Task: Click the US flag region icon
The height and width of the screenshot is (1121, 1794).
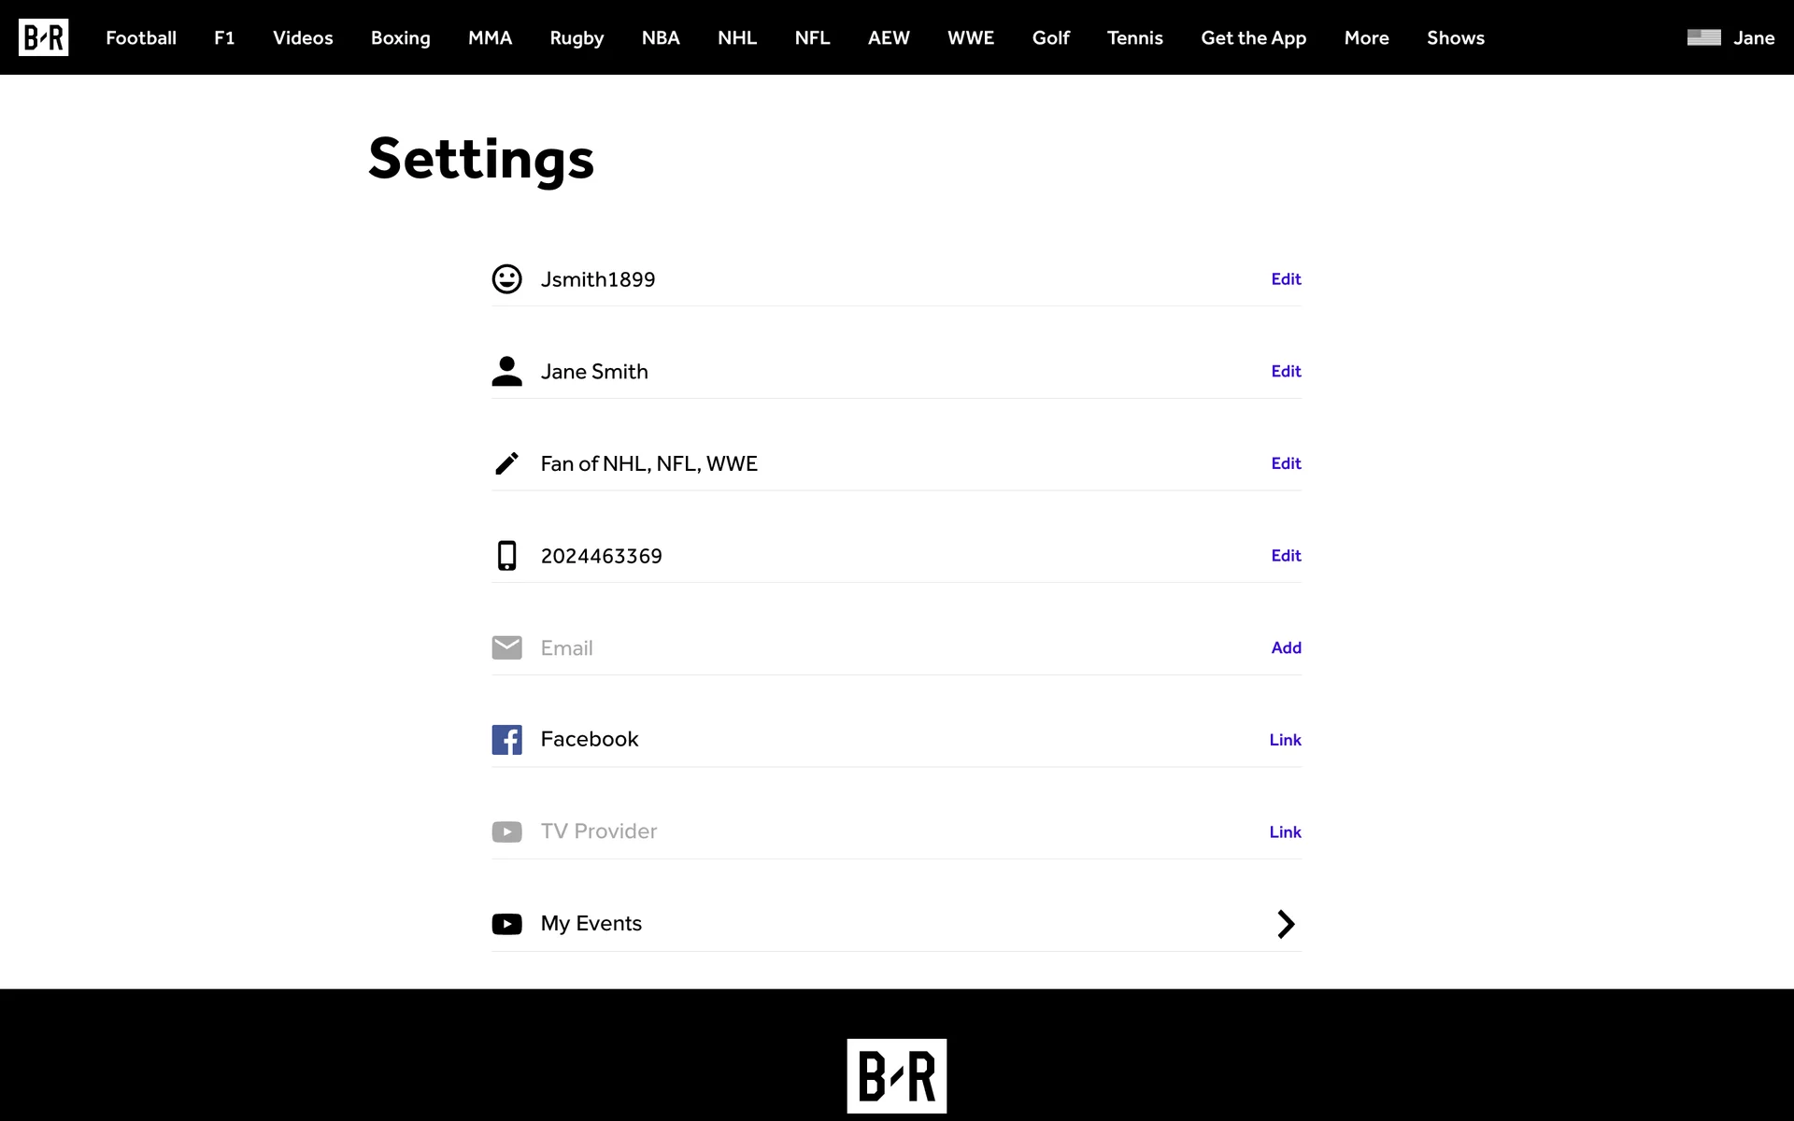Action: [1703, 37]
